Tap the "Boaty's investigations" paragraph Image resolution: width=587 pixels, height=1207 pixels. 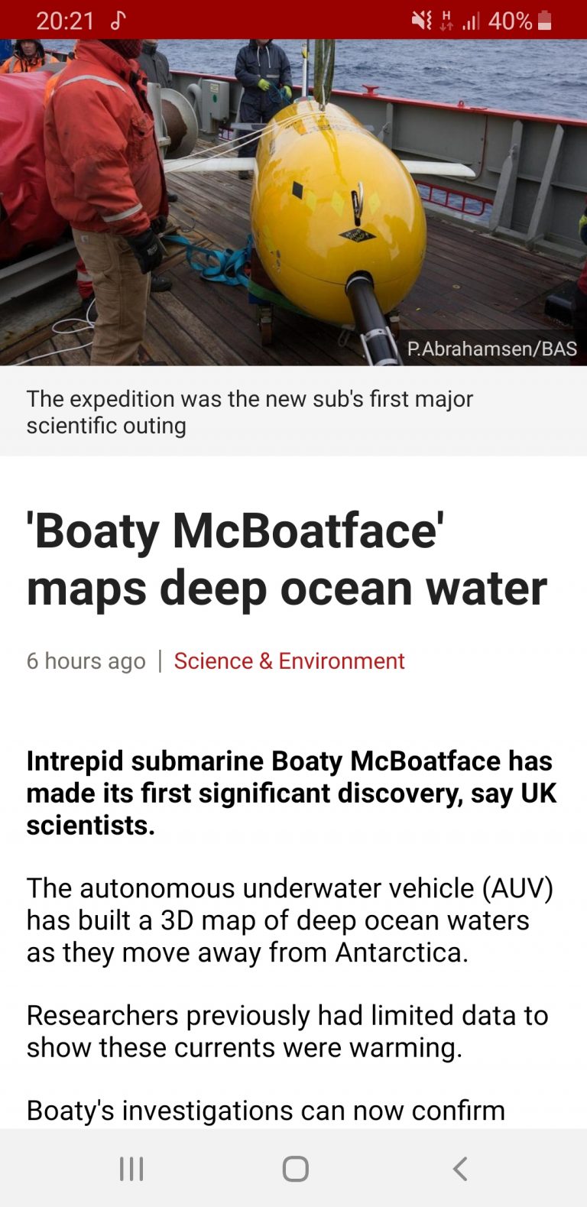265,1110
